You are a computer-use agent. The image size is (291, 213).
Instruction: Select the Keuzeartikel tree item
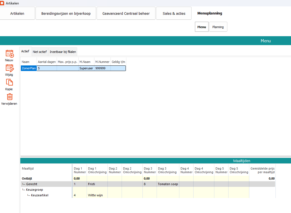tap(39, 195)
